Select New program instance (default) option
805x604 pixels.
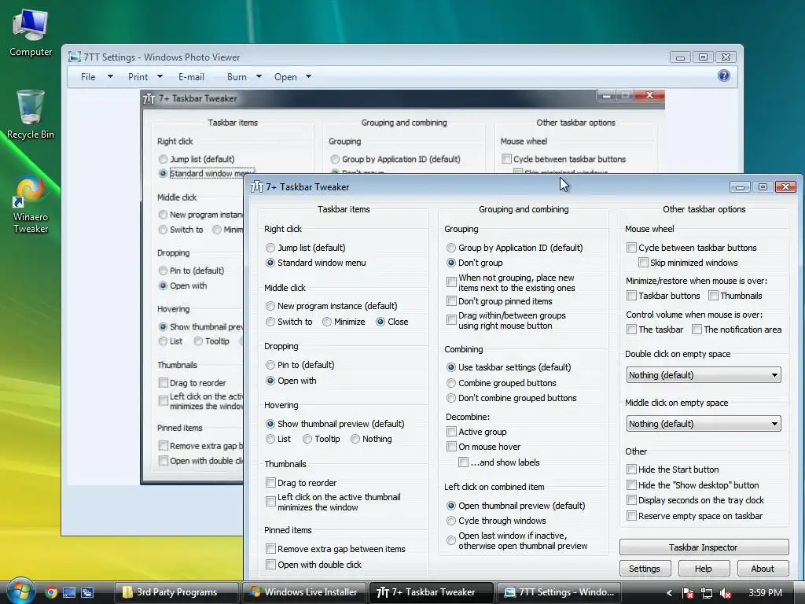(331, 306)
